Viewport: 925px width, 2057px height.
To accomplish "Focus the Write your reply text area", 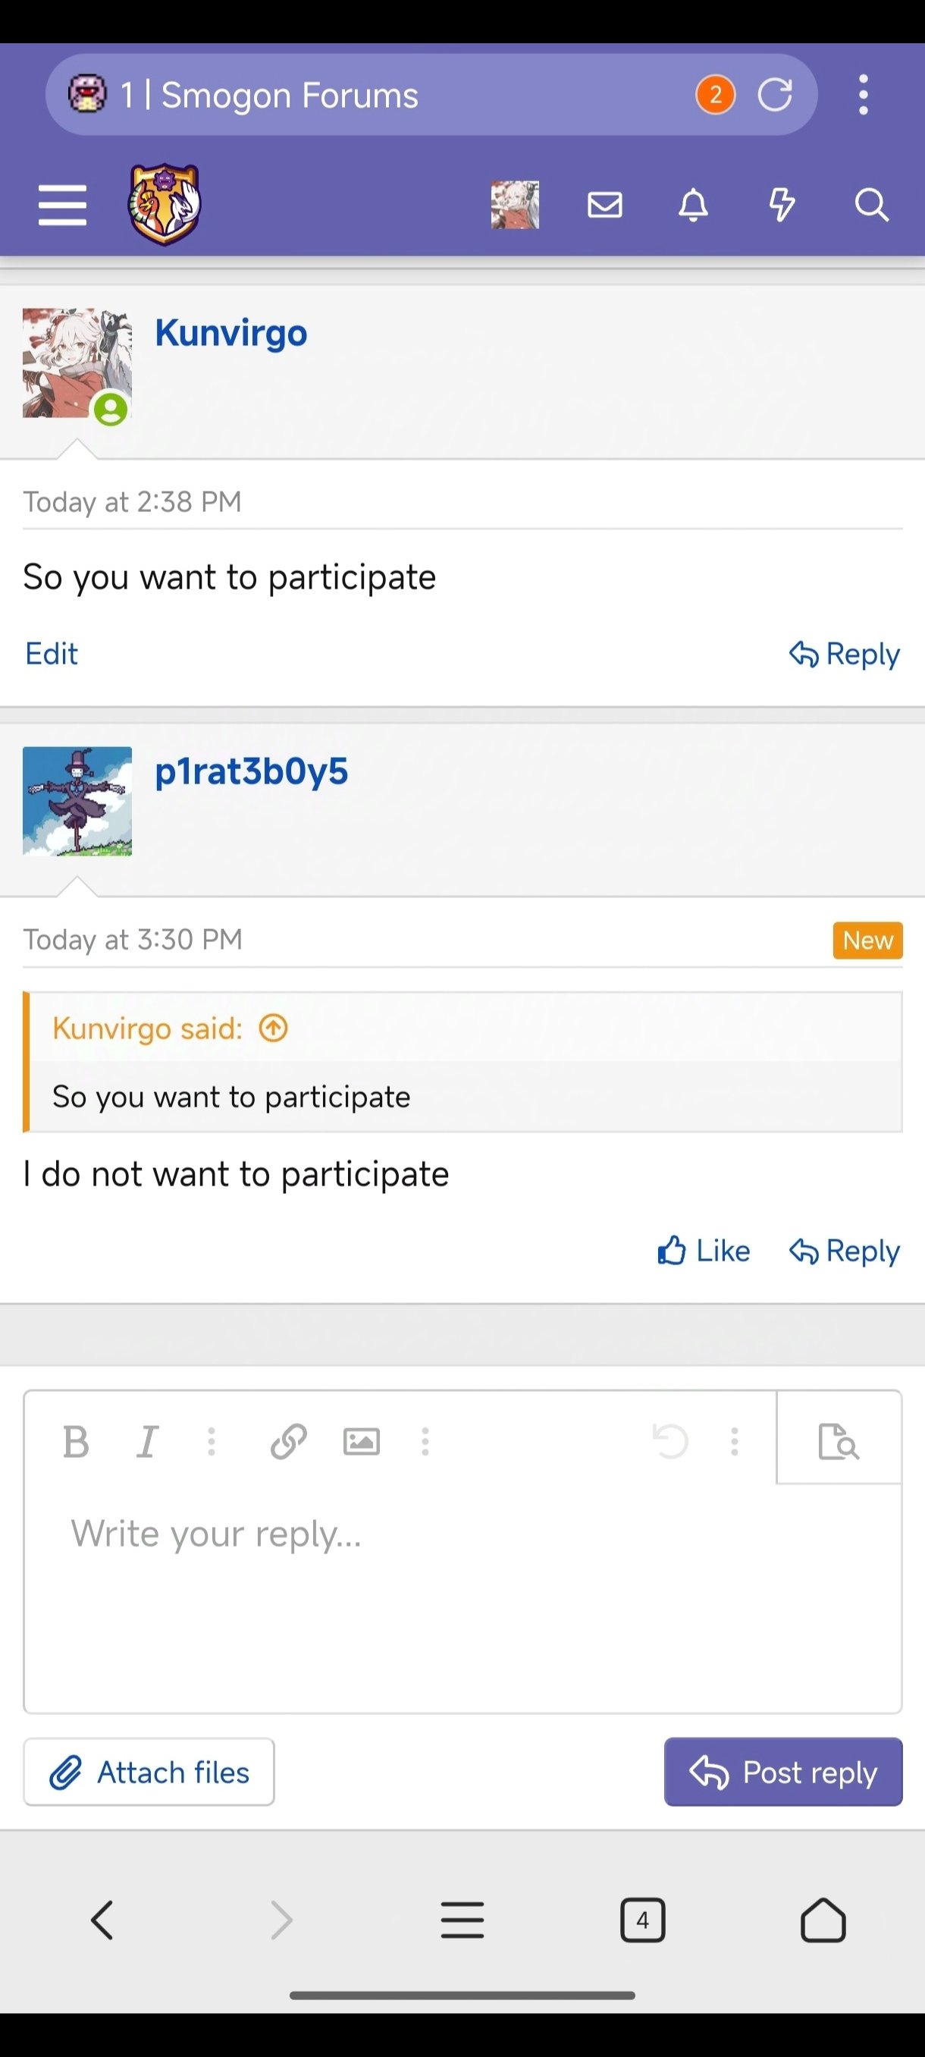I will (x=463, y=1597).
